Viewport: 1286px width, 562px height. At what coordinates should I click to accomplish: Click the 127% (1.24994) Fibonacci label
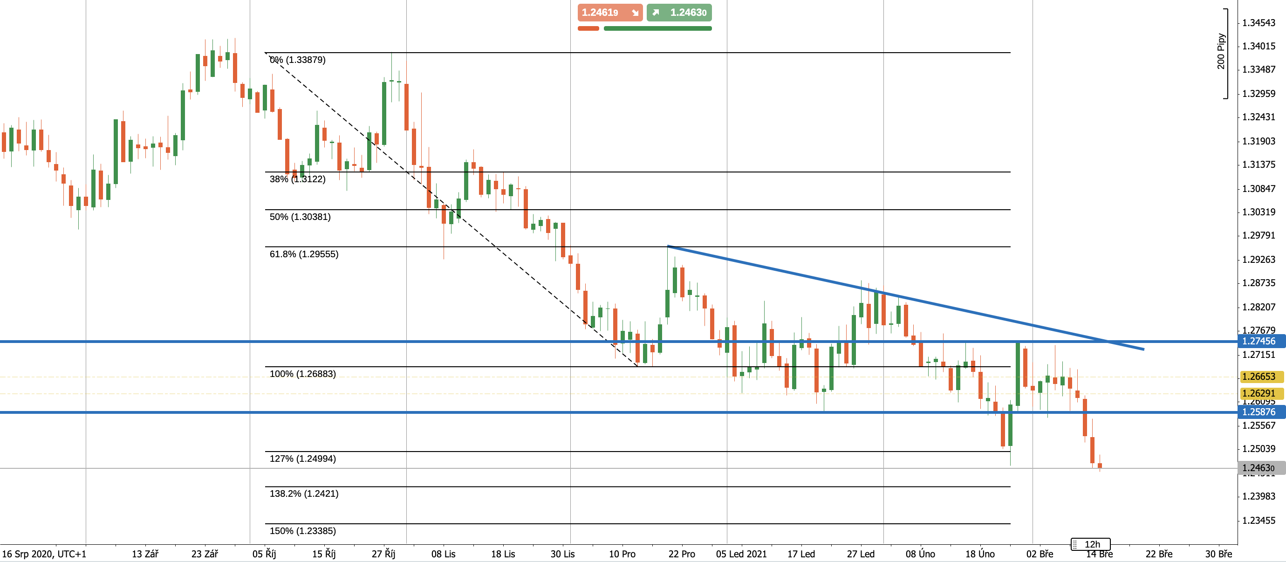click(302, 459)
